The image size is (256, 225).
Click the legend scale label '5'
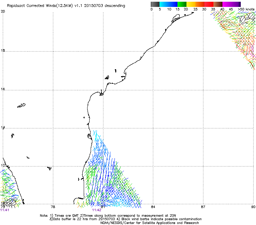coord(160,9)
